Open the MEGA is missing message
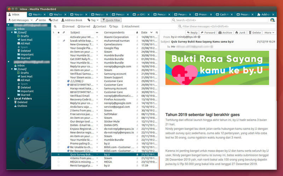Image resolution: width=283 pixels, height=176 pixels. click(104, 162)
